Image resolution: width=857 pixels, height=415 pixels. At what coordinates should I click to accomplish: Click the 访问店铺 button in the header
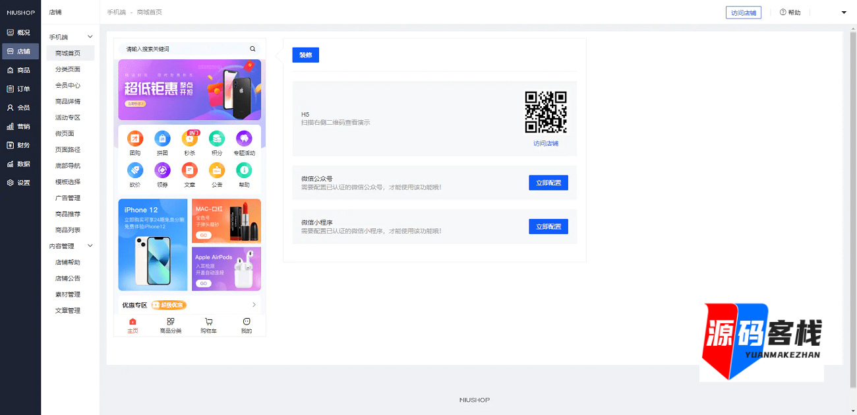tap(744, 13)
